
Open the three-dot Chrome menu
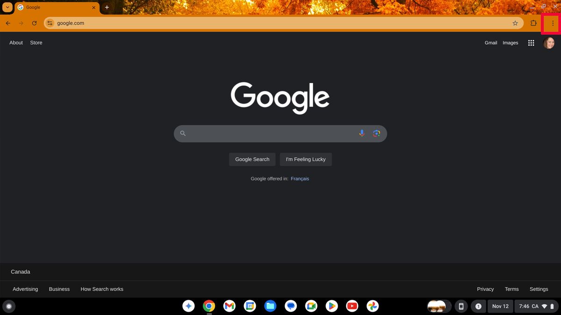coord(553,23)
